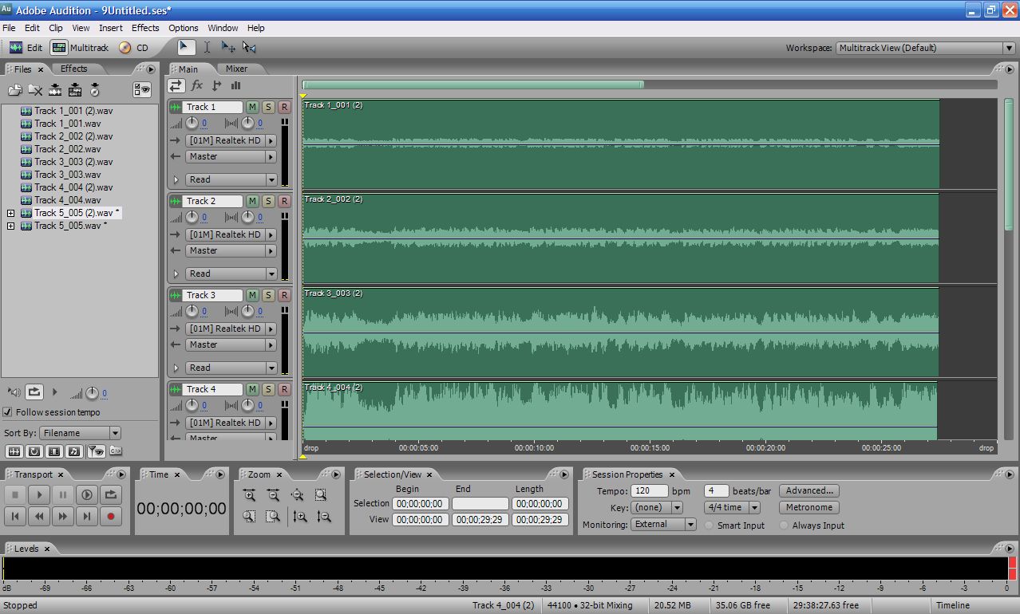Select the Scrub tool
This screenshot has height=614, width=1020.
pyautogui.click(x=249, y=47)
